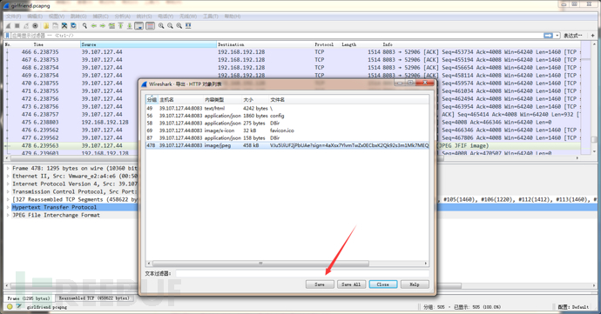Viewport: 601px width, 314px height.
Task: Zoom in on packet text
Action: click(161, 25)
